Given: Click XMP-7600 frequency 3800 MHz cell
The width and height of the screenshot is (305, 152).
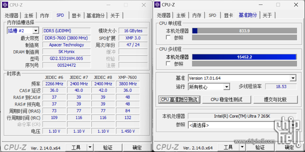Looking at the screenshot, I should click(128, 84).
